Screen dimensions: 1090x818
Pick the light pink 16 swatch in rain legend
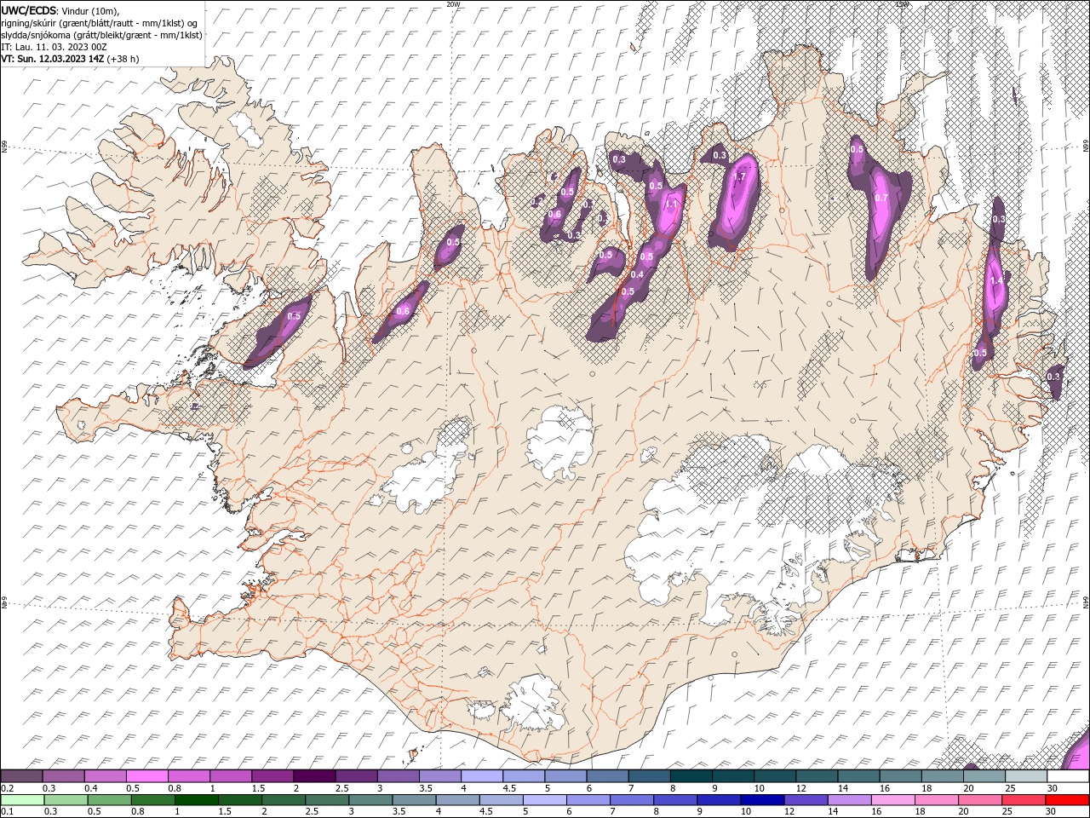coord(893,800)
